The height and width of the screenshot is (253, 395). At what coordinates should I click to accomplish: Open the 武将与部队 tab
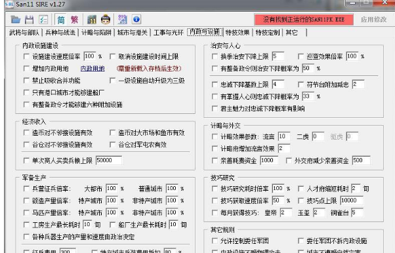pyautogui.click(x=24, y=33)
